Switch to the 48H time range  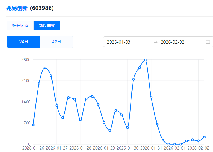tap(56, 42)
